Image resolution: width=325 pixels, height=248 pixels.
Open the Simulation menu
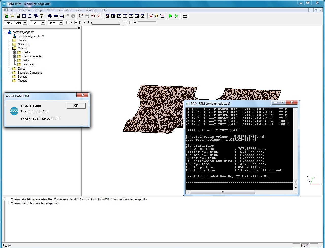[65, 10]
